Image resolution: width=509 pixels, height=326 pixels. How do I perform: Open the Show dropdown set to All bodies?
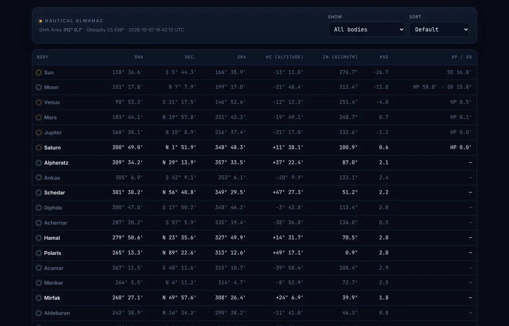point(367,29)
